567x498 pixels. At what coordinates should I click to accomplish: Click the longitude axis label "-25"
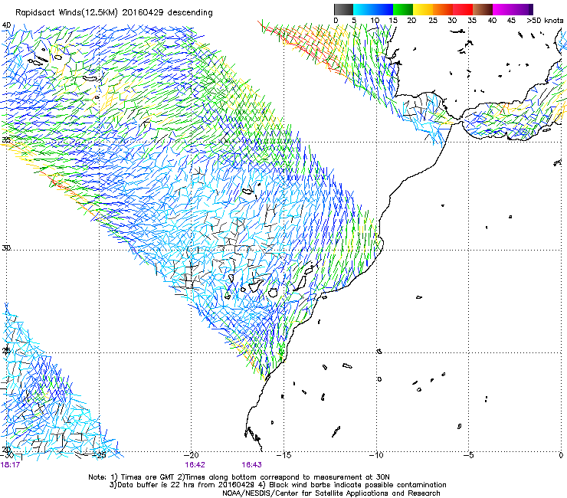(x=99, y=455)
